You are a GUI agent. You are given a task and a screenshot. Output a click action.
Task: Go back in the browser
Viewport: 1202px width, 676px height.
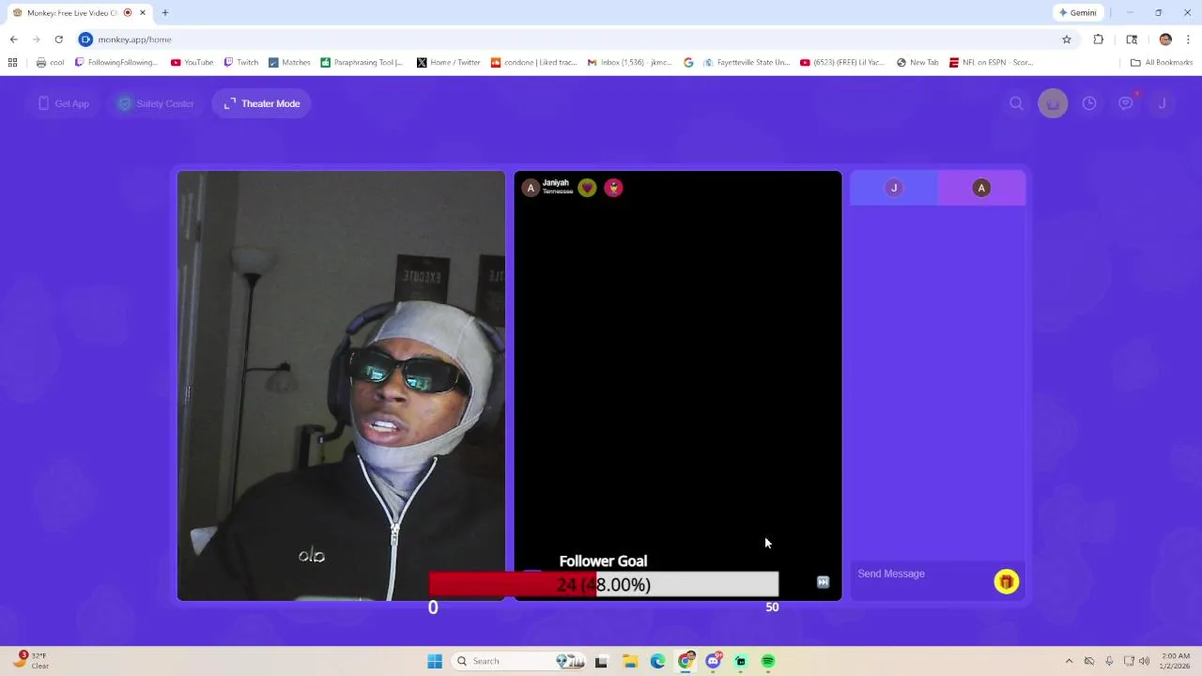tap(14, 39)
